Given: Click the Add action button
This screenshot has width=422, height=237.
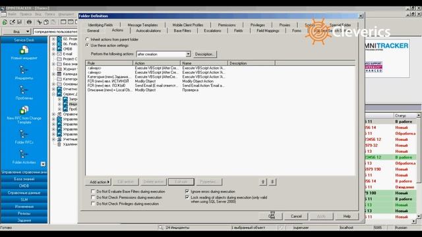Looking at the screenshot, I should point(98,182).
